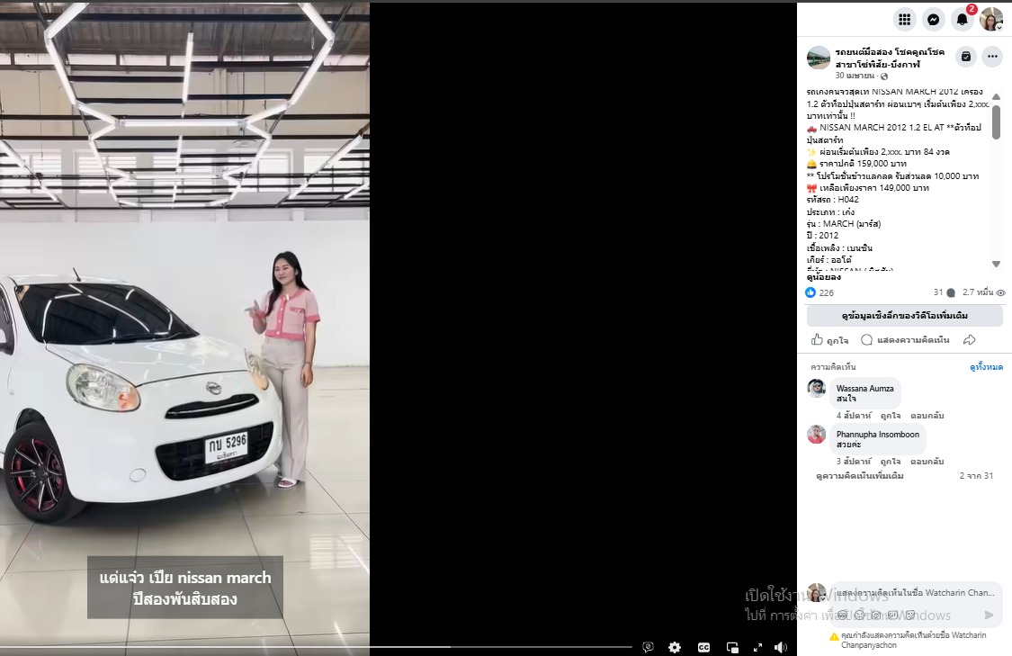The image size is (1012, 656).
Task: Click ดูข้อมูลเชิงลึกของวิดีโอเพิ่มเติม button
Action: pos(904,316)
